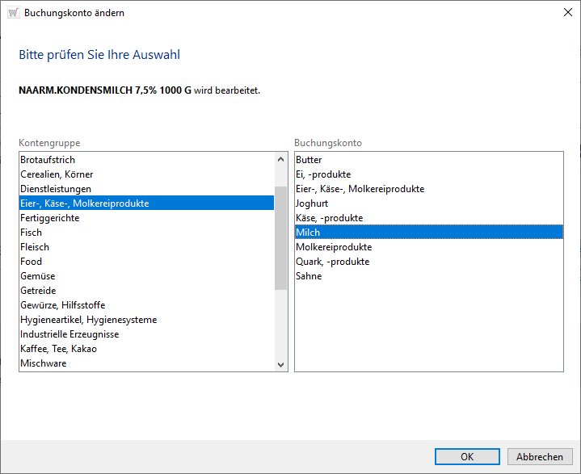Pick Fleisch from the account groups

[x=35, y=247]
